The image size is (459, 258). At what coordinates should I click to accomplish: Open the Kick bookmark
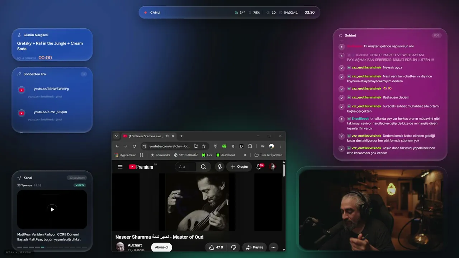[x=207, y=155]
